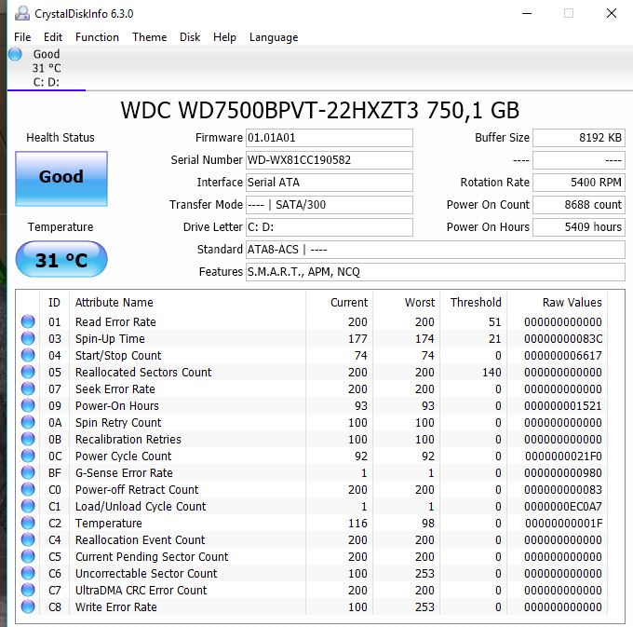
Task: Select the disk status orb for C: D:
Action: click(15, 55)
